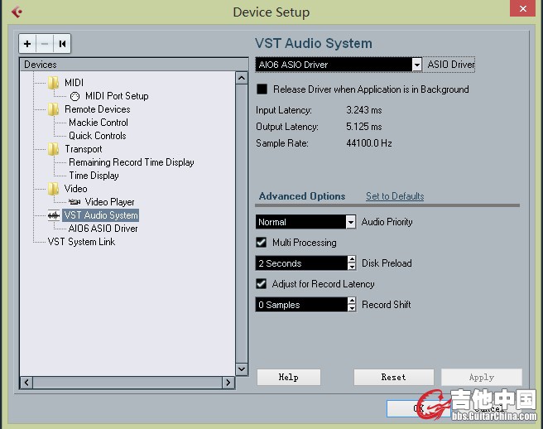
Task: Click the Transport folder icon
Action: [x=53, y=149]
